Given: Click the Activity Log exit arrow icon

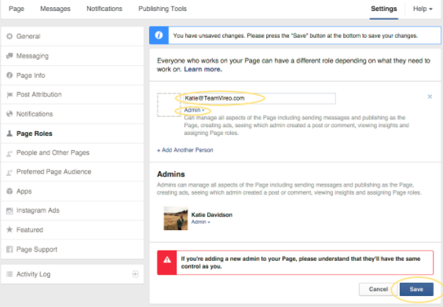Looking at the screenshot, I should tap(135, 274).
